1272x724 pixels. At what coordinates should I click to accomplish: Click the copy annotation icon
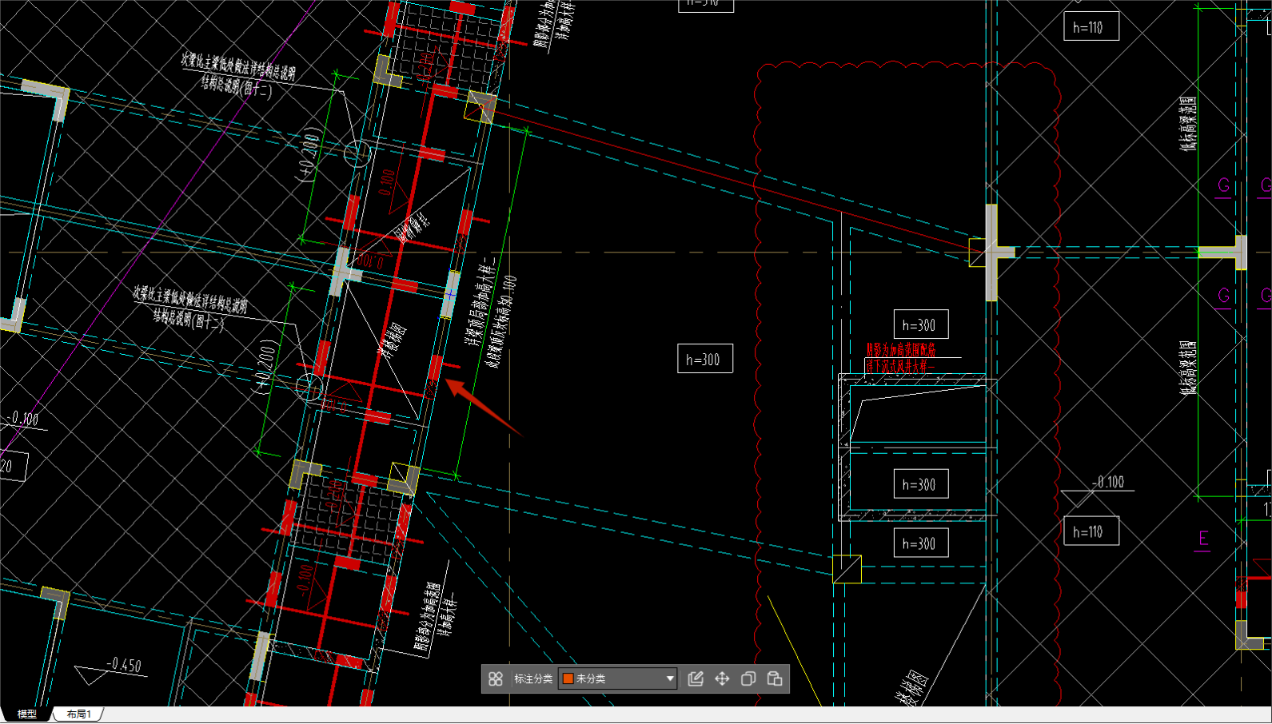click(x=748, y=678)
